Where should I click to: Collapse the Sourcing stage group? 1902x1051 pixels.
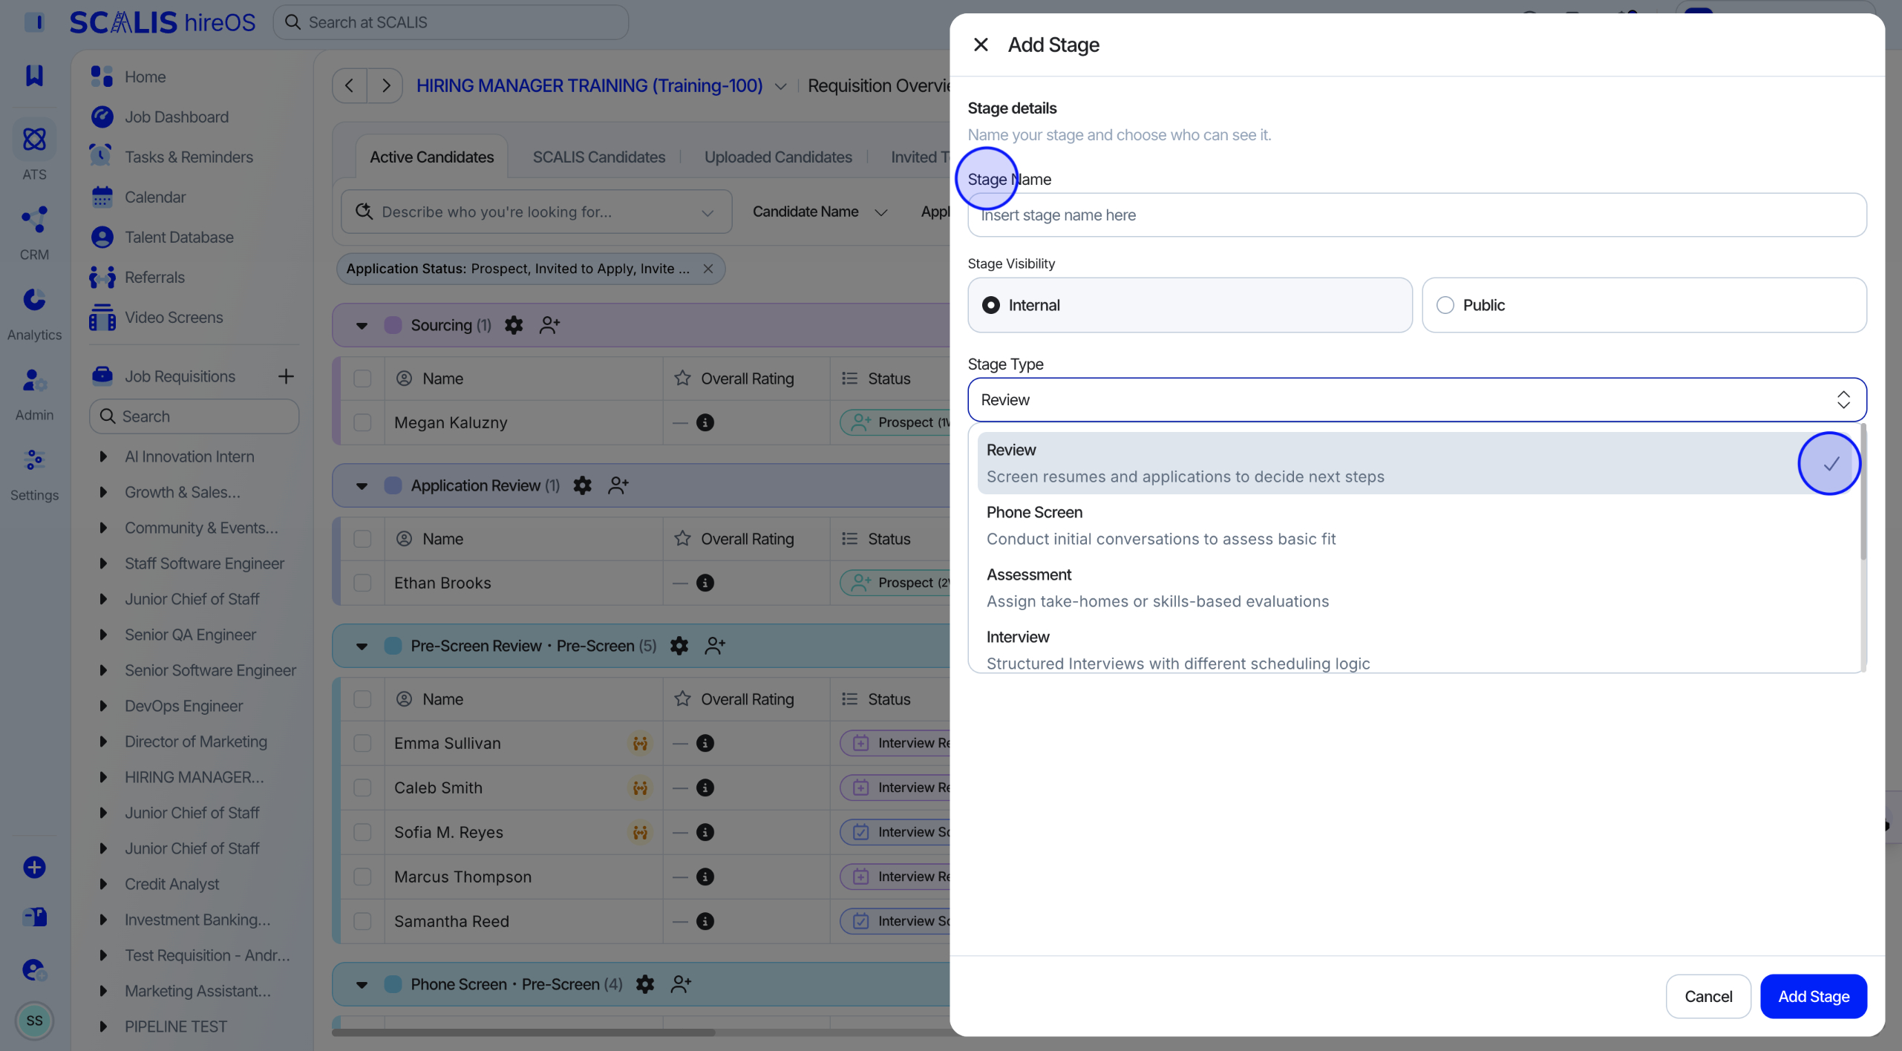pyautogui.click(x=362, y=325)
